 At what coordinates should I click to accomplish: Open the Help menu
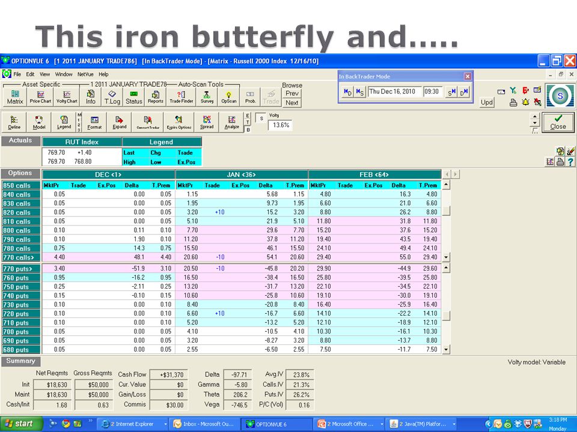click(x=103, y=74)
